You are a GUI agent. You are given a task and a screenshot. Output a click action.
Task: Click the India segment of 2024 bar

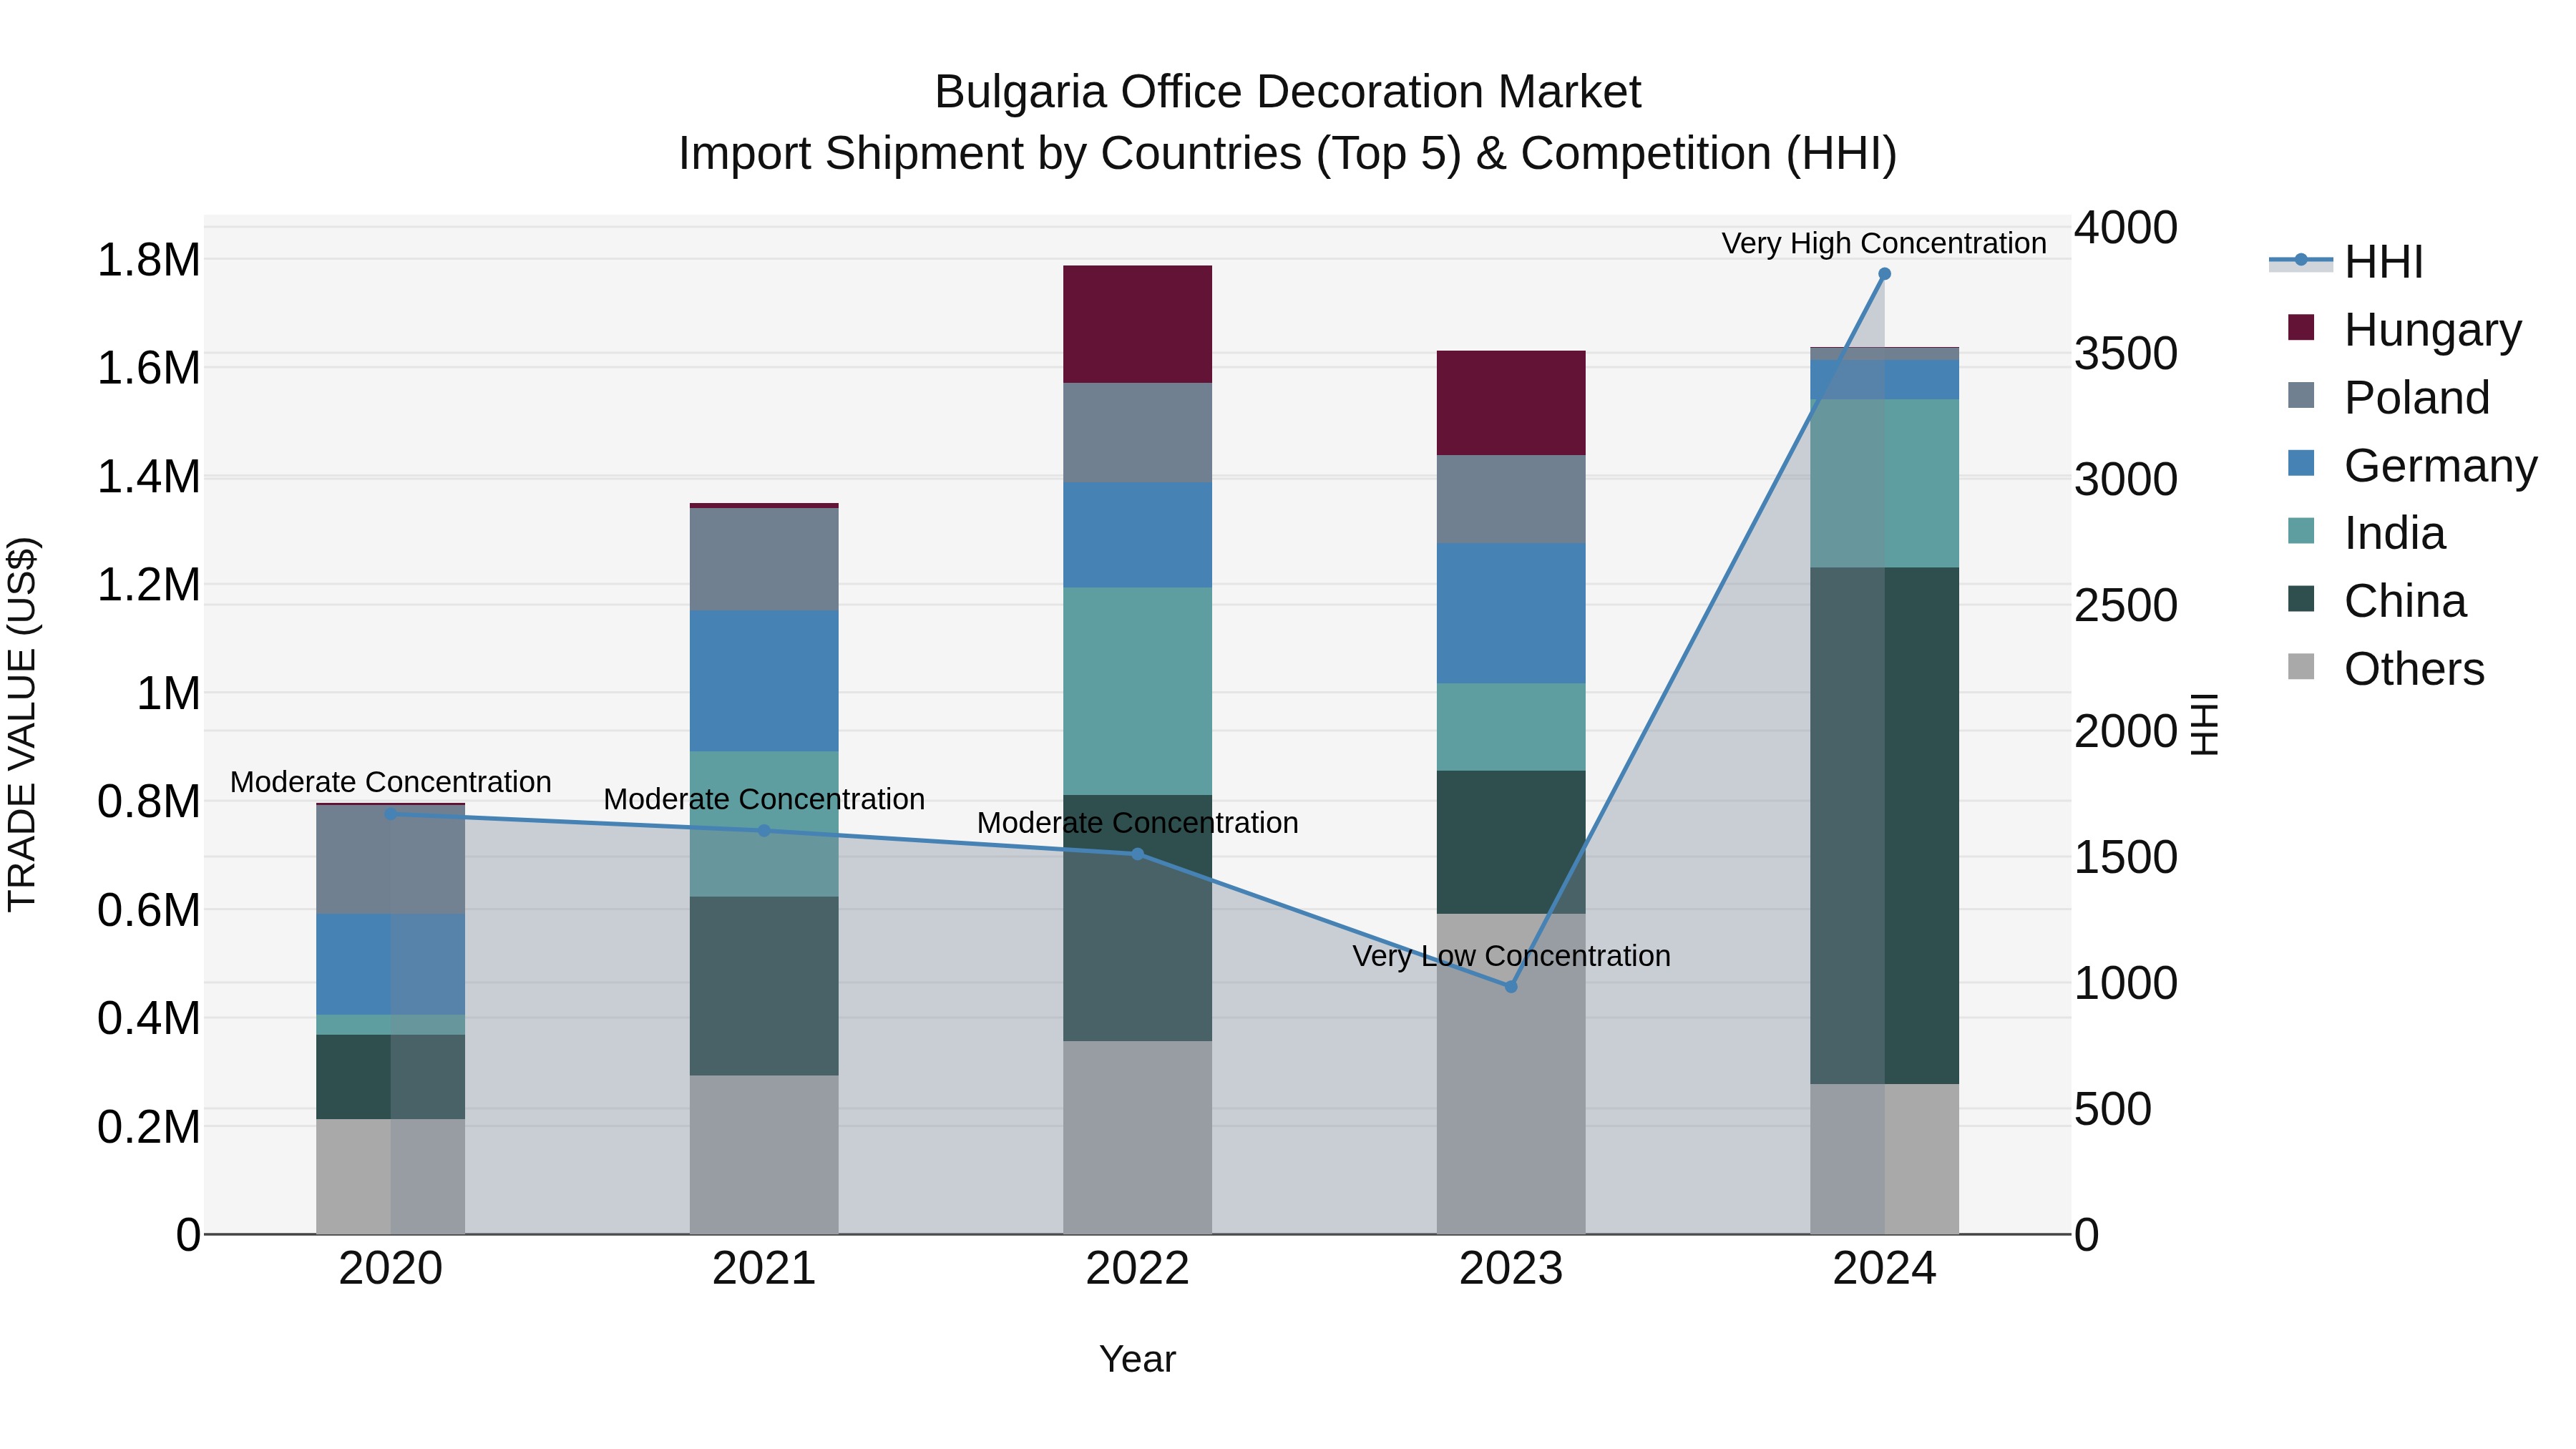coord(1884,484)
